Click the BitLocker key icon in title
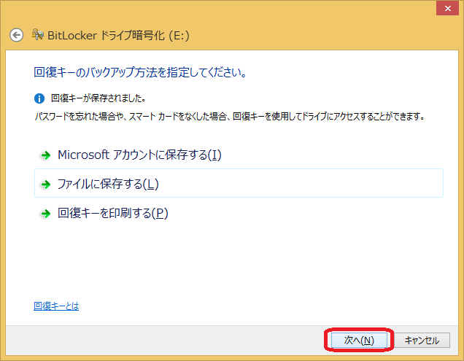Image resolution: width=464 pixels, height=361 pixels. pos(38,34)
